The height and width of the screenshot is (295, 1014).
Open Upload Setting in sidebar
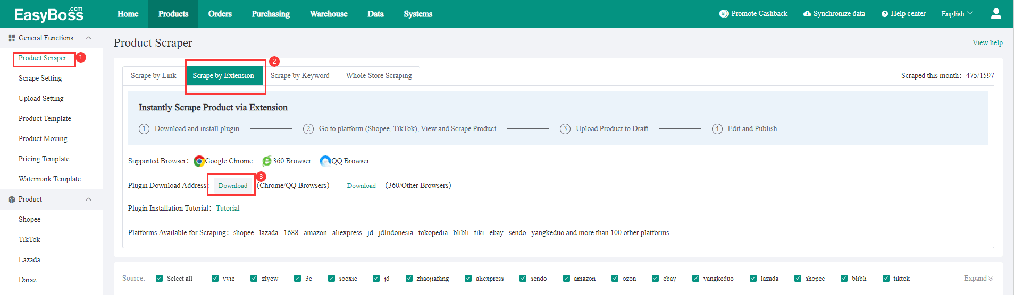[41, 99]
